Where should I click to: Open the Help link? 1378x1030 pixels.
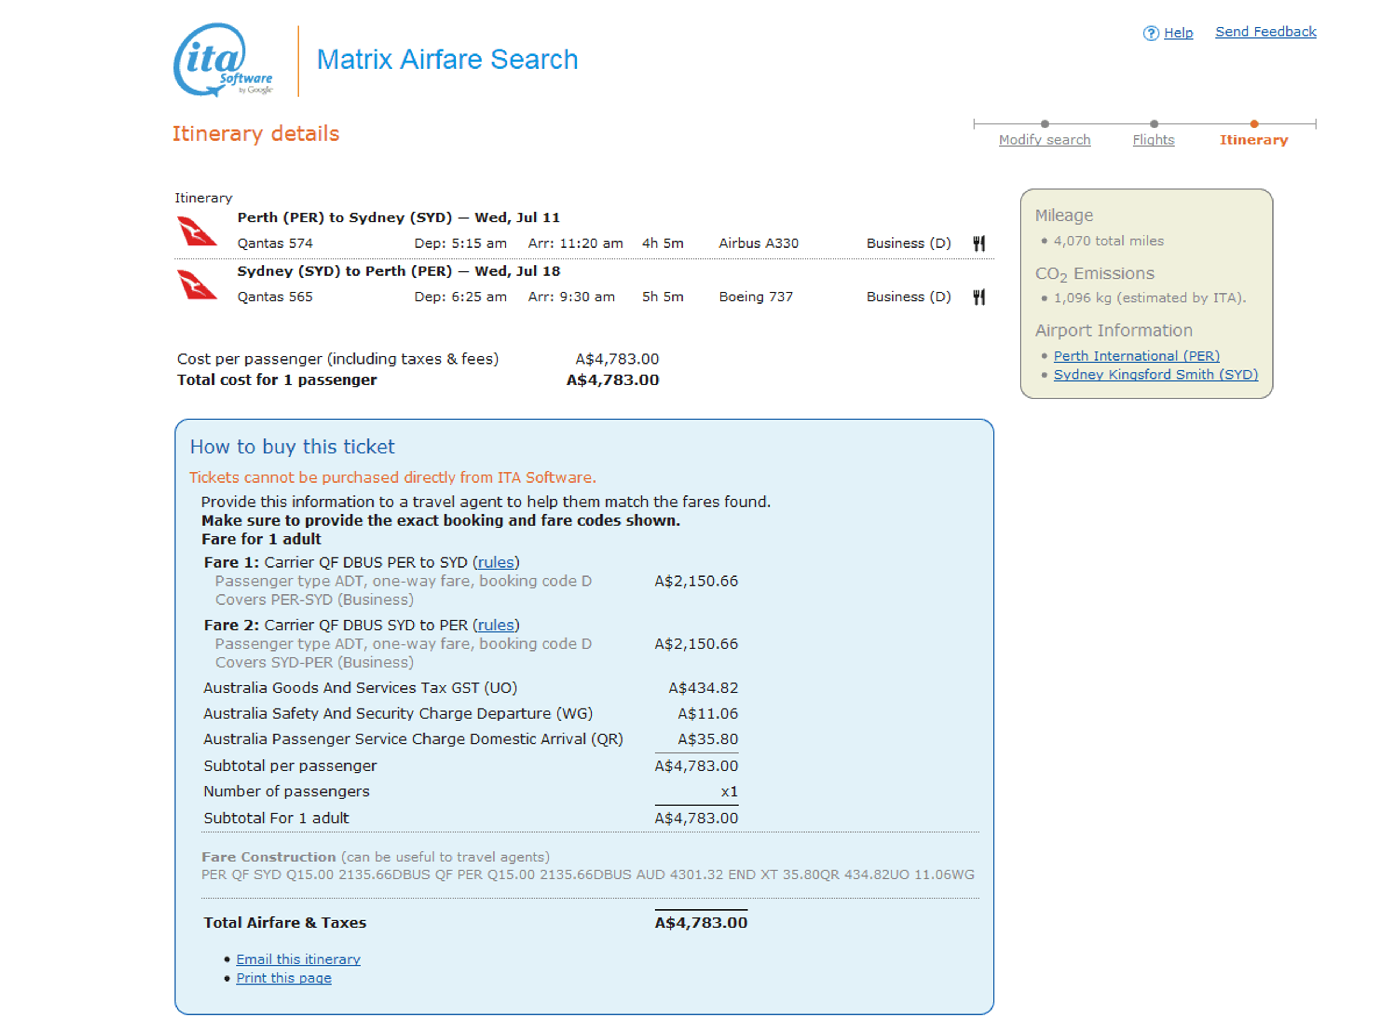tap(1178, 33)
